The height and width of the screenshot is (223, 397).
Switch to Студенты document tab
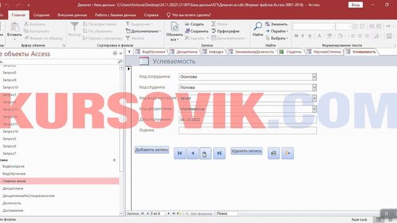point(291,52)
